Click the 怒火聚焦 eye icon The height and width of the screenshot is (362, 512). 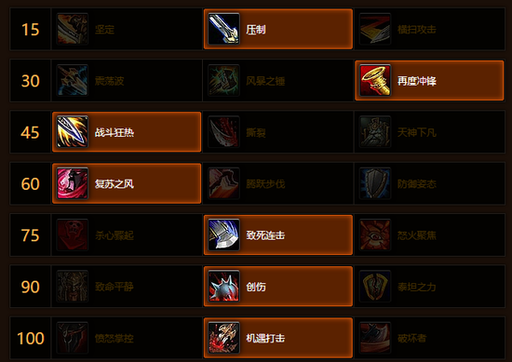(375, 235)
